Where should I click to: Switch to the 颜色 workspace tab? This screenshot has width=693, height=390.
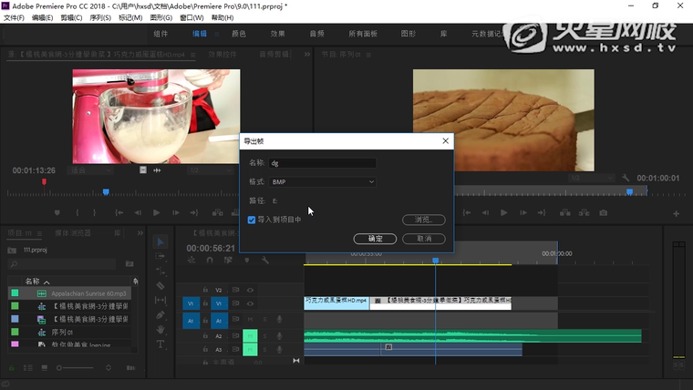239,34
